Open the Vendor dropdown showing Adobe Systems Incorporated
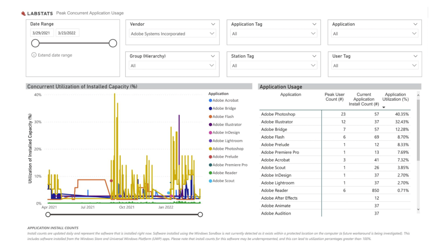 [x=172, y=34]
